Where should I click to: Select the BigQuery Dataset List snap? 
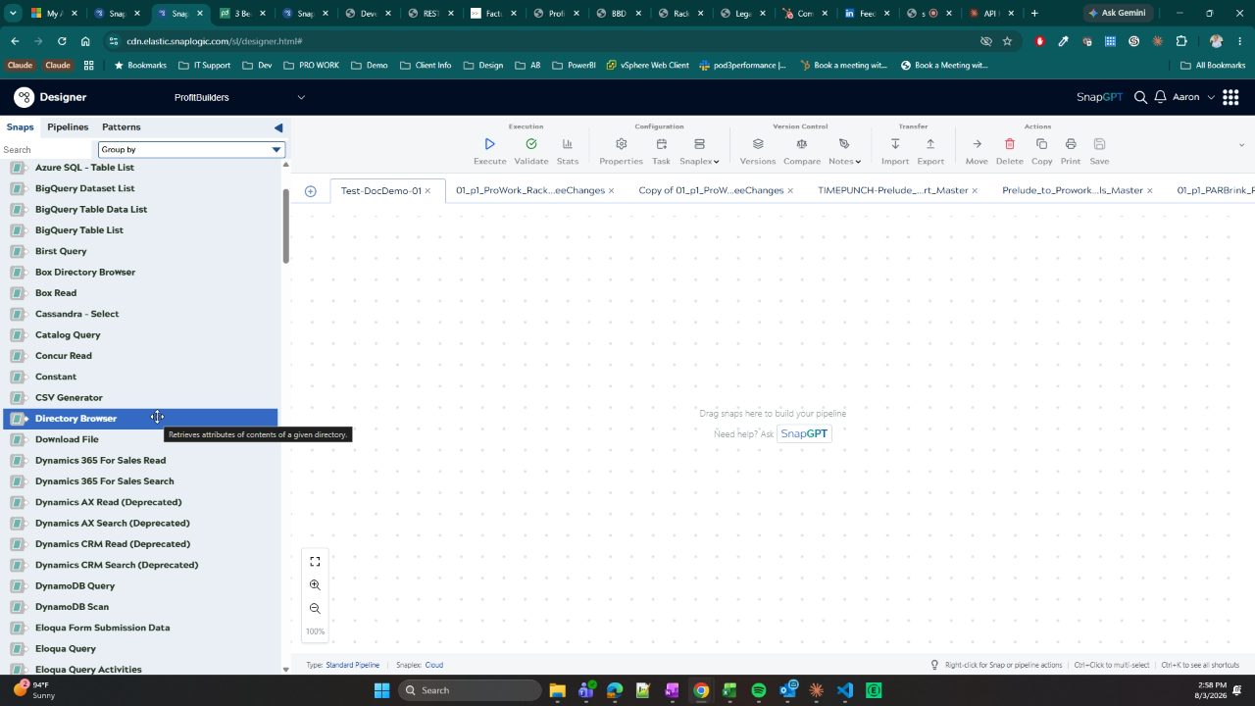84,188
